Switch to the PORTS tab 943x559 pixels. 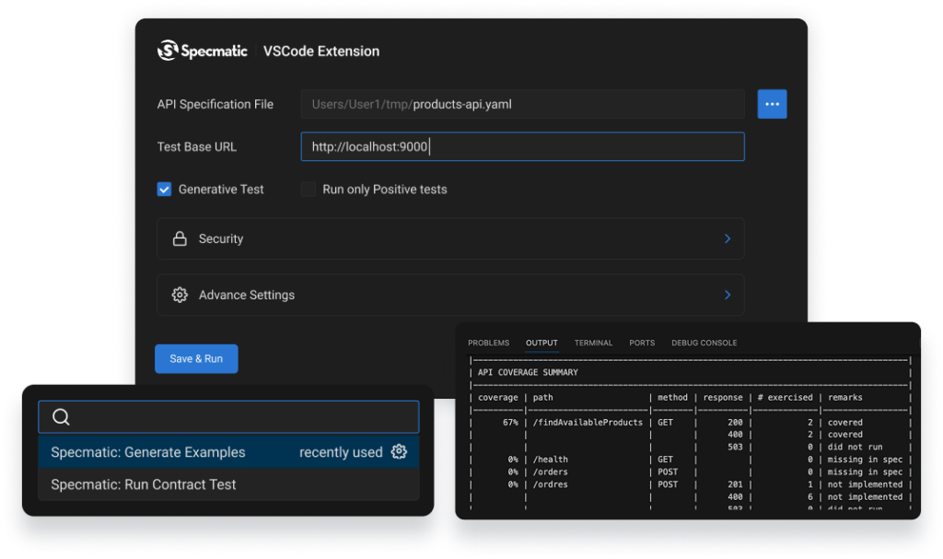point(642,343)
